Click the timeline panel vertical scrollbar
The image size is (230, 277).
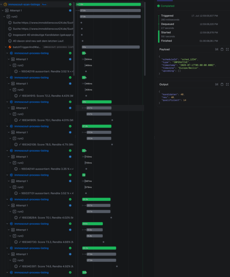145,39
